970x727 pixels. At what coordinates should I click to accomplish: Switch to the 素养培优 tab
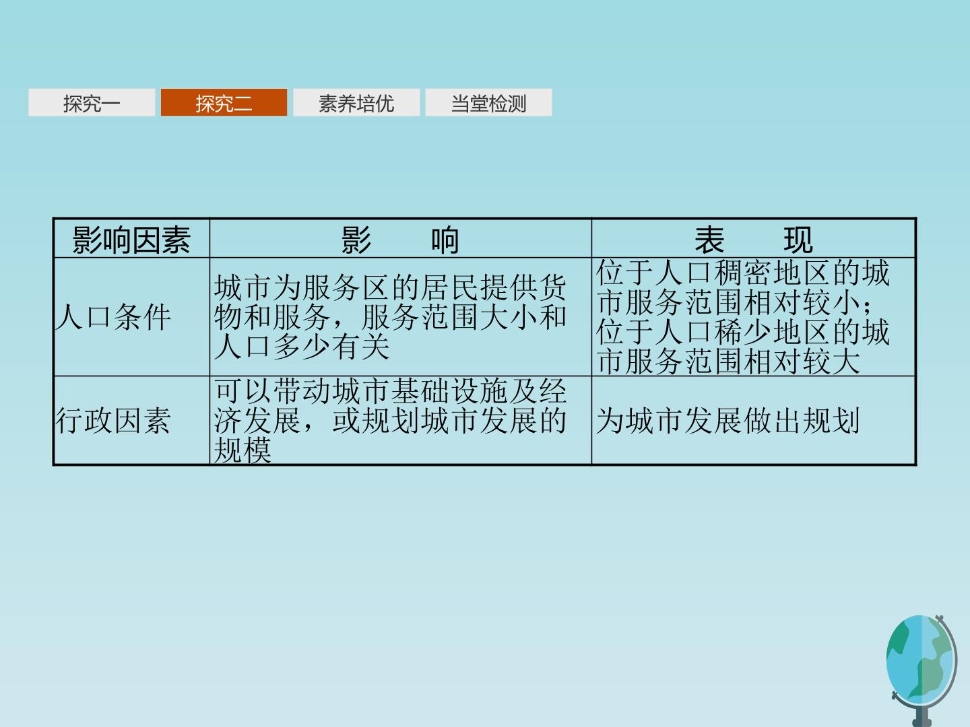356,103
